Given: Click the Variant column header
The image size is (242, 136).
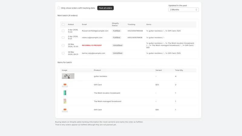Looking at the screenshot, I should click(x=159, y=70).
